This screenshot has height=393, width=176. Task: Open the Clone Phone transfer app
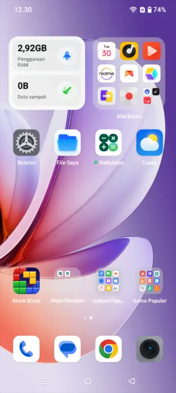click(x=106, y=96)
